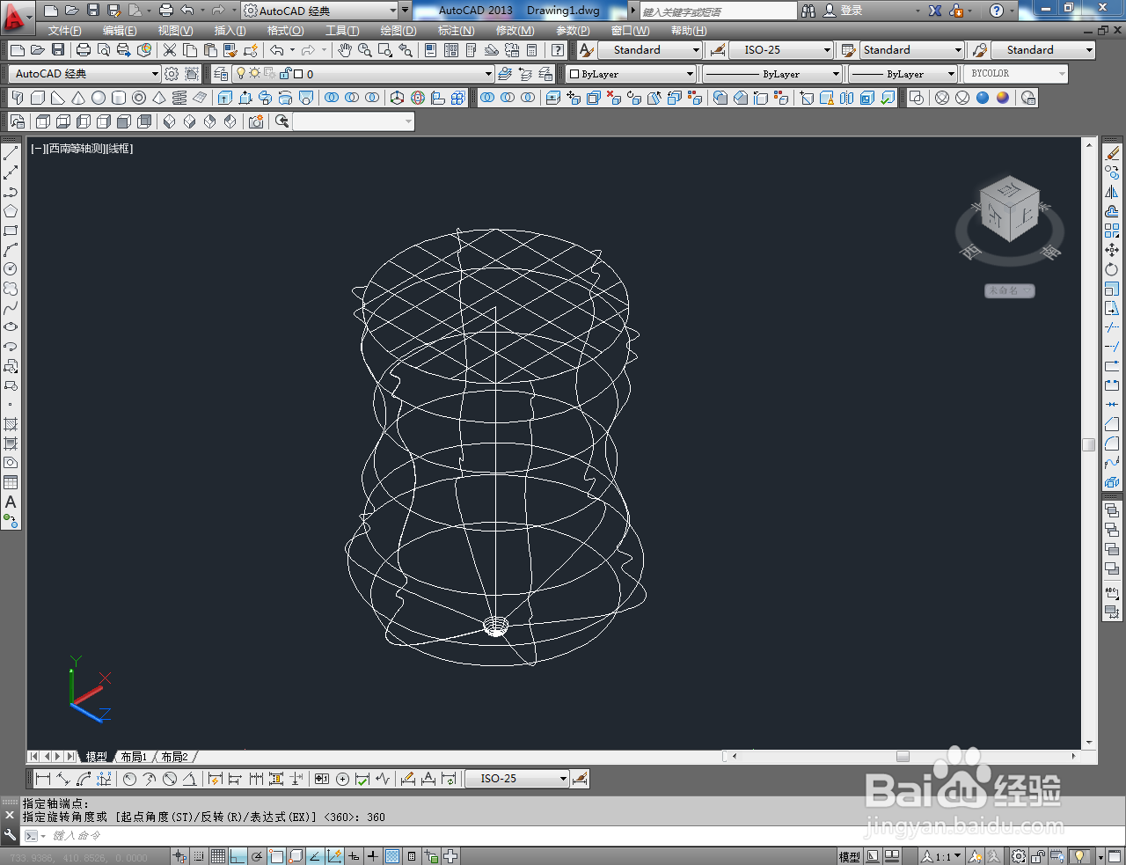Screen dimensions: 1126x865
Task: Open the 绘图(D) menu
Action: pyautogui.click(x=398, y=30)
